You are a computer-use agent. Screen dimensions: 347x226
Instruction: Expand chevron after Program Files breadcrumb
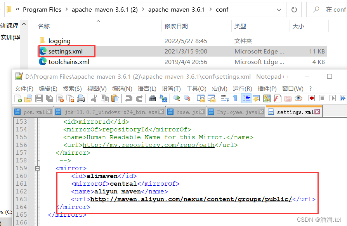[66, 9]
